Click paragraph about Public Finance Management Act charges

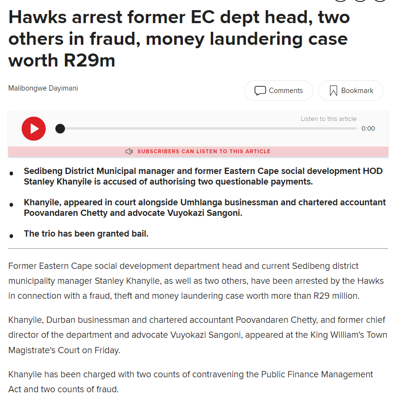click(191, 382)
